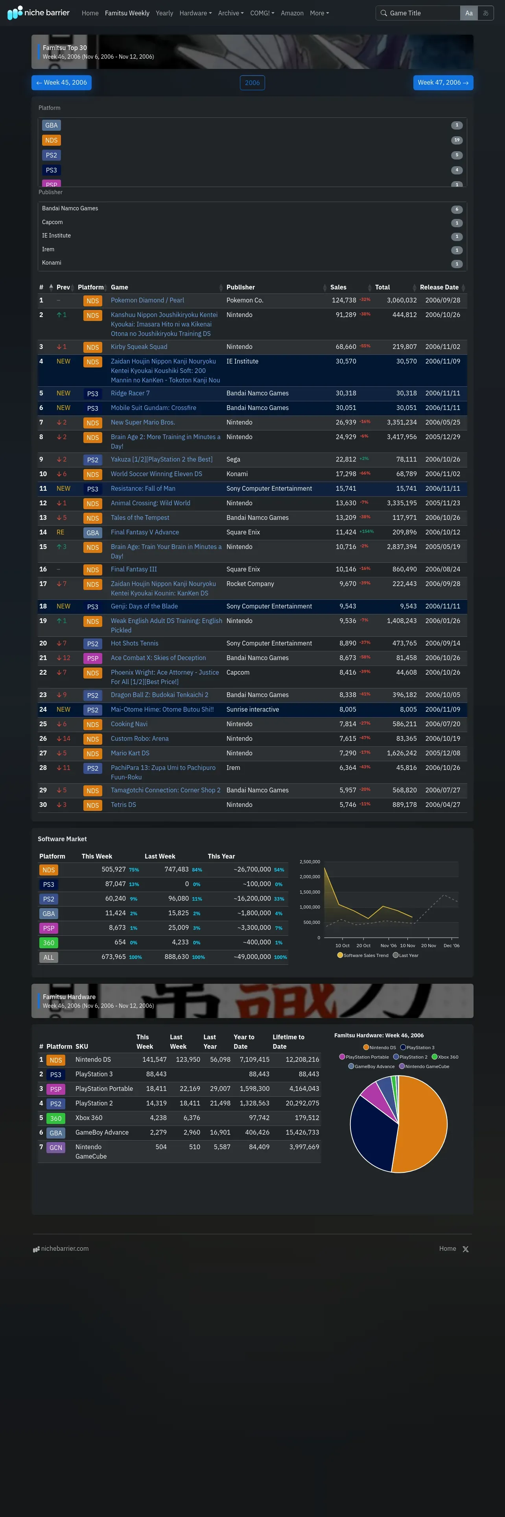Expand the COMG! dropdown menu
The width and height of the screenshot is (505, 1517).
[262, 13]
